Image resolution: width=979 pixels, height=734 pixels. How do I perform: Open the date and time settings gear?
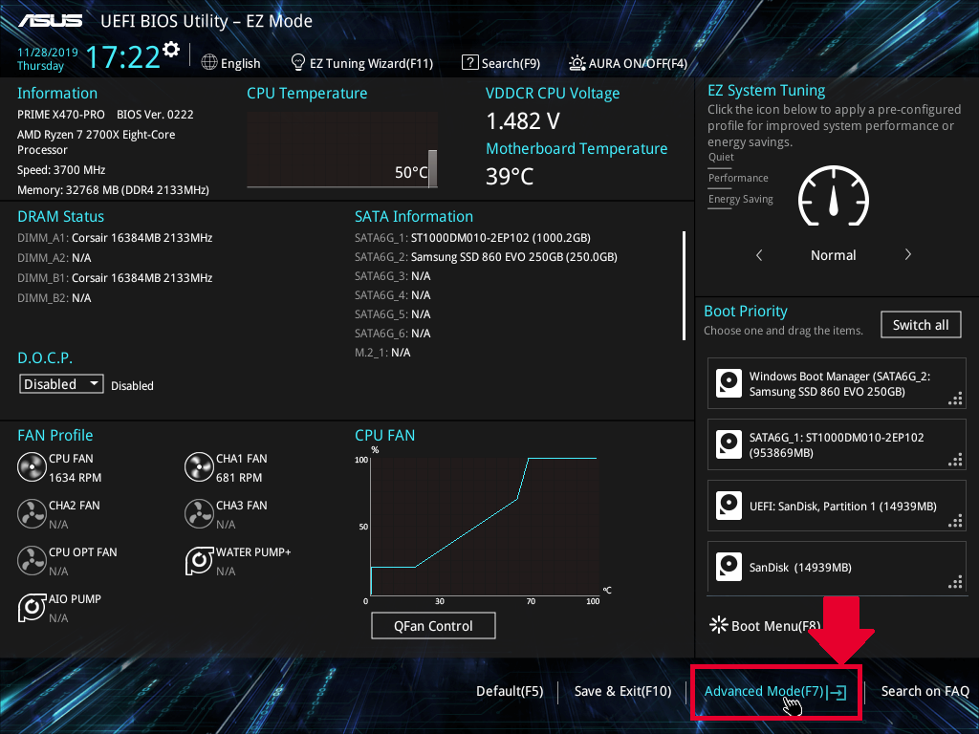[171, 49]
